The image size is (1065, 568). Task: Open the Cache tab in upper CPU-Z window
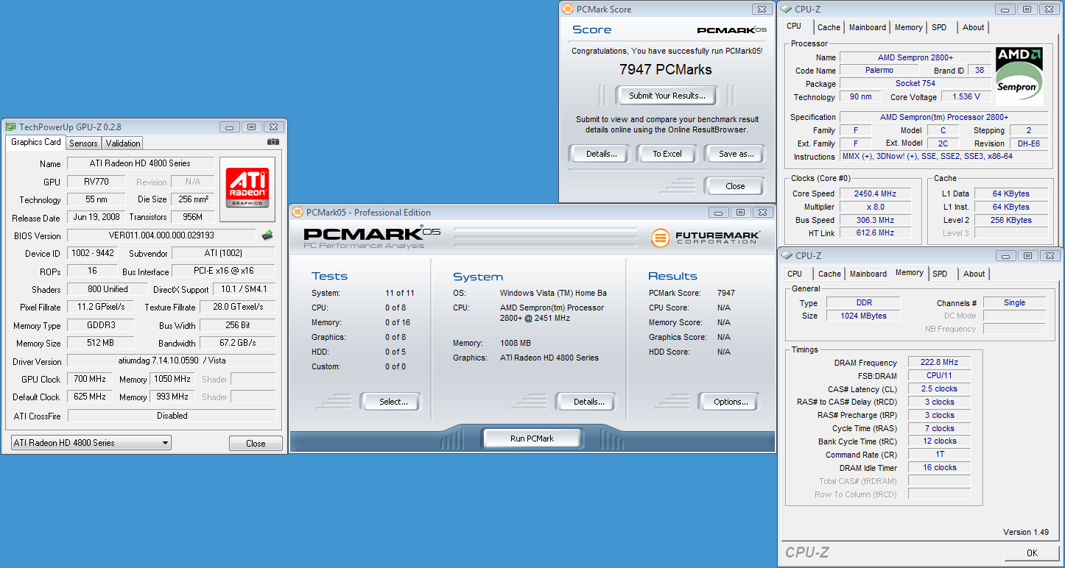(829, 27)
